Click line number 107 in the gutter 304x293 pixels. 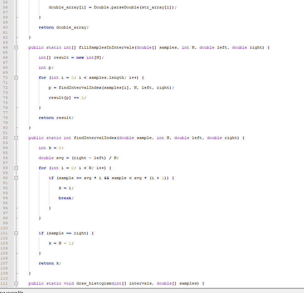(x=5, y=263)
